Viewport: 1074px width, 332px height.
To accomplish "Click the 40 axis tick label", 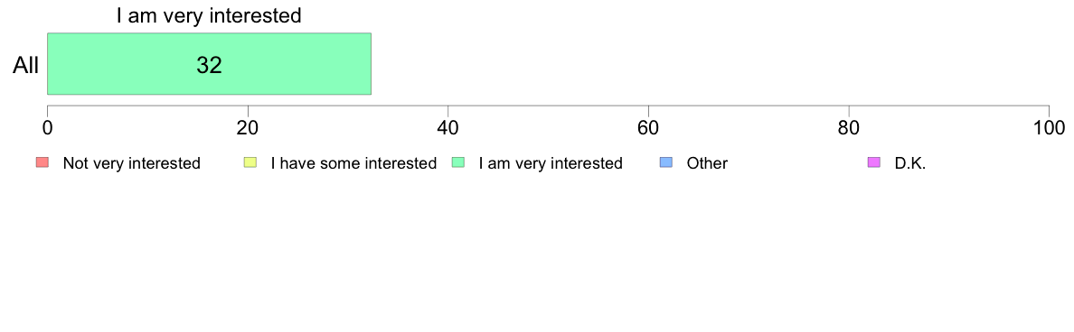I will click(448, 128).
